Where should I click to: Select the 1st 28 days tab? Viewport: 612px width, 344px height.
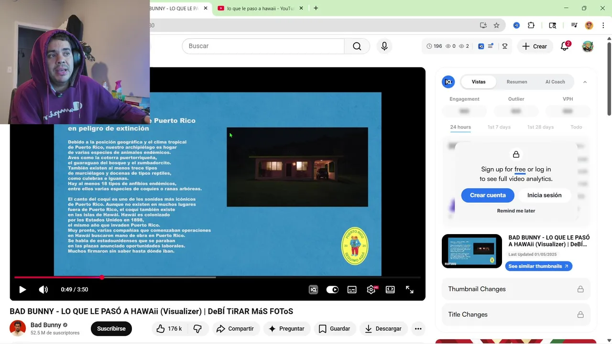(x=540, y=127)
